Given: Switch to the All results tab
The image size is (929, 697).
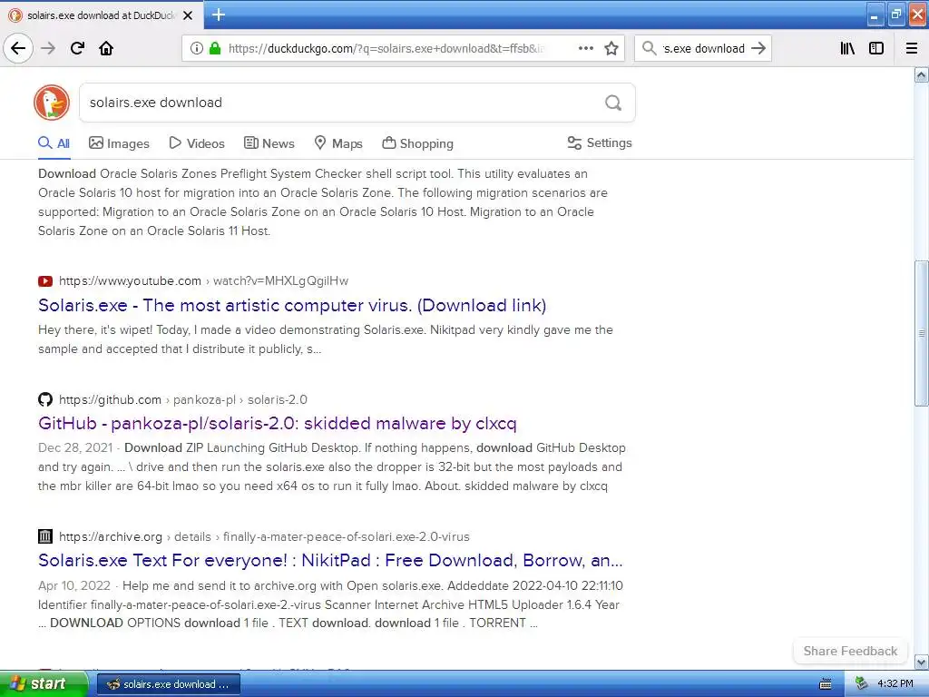Looking at the screenshot, I should [x=54, y=143].
